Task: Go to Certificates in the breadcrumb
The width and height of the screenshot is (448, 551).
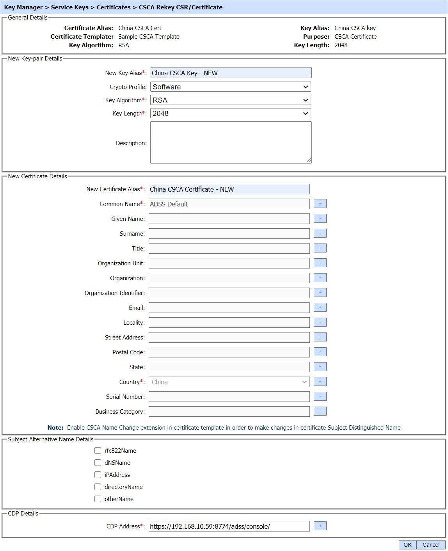Action: click(114, 7)
